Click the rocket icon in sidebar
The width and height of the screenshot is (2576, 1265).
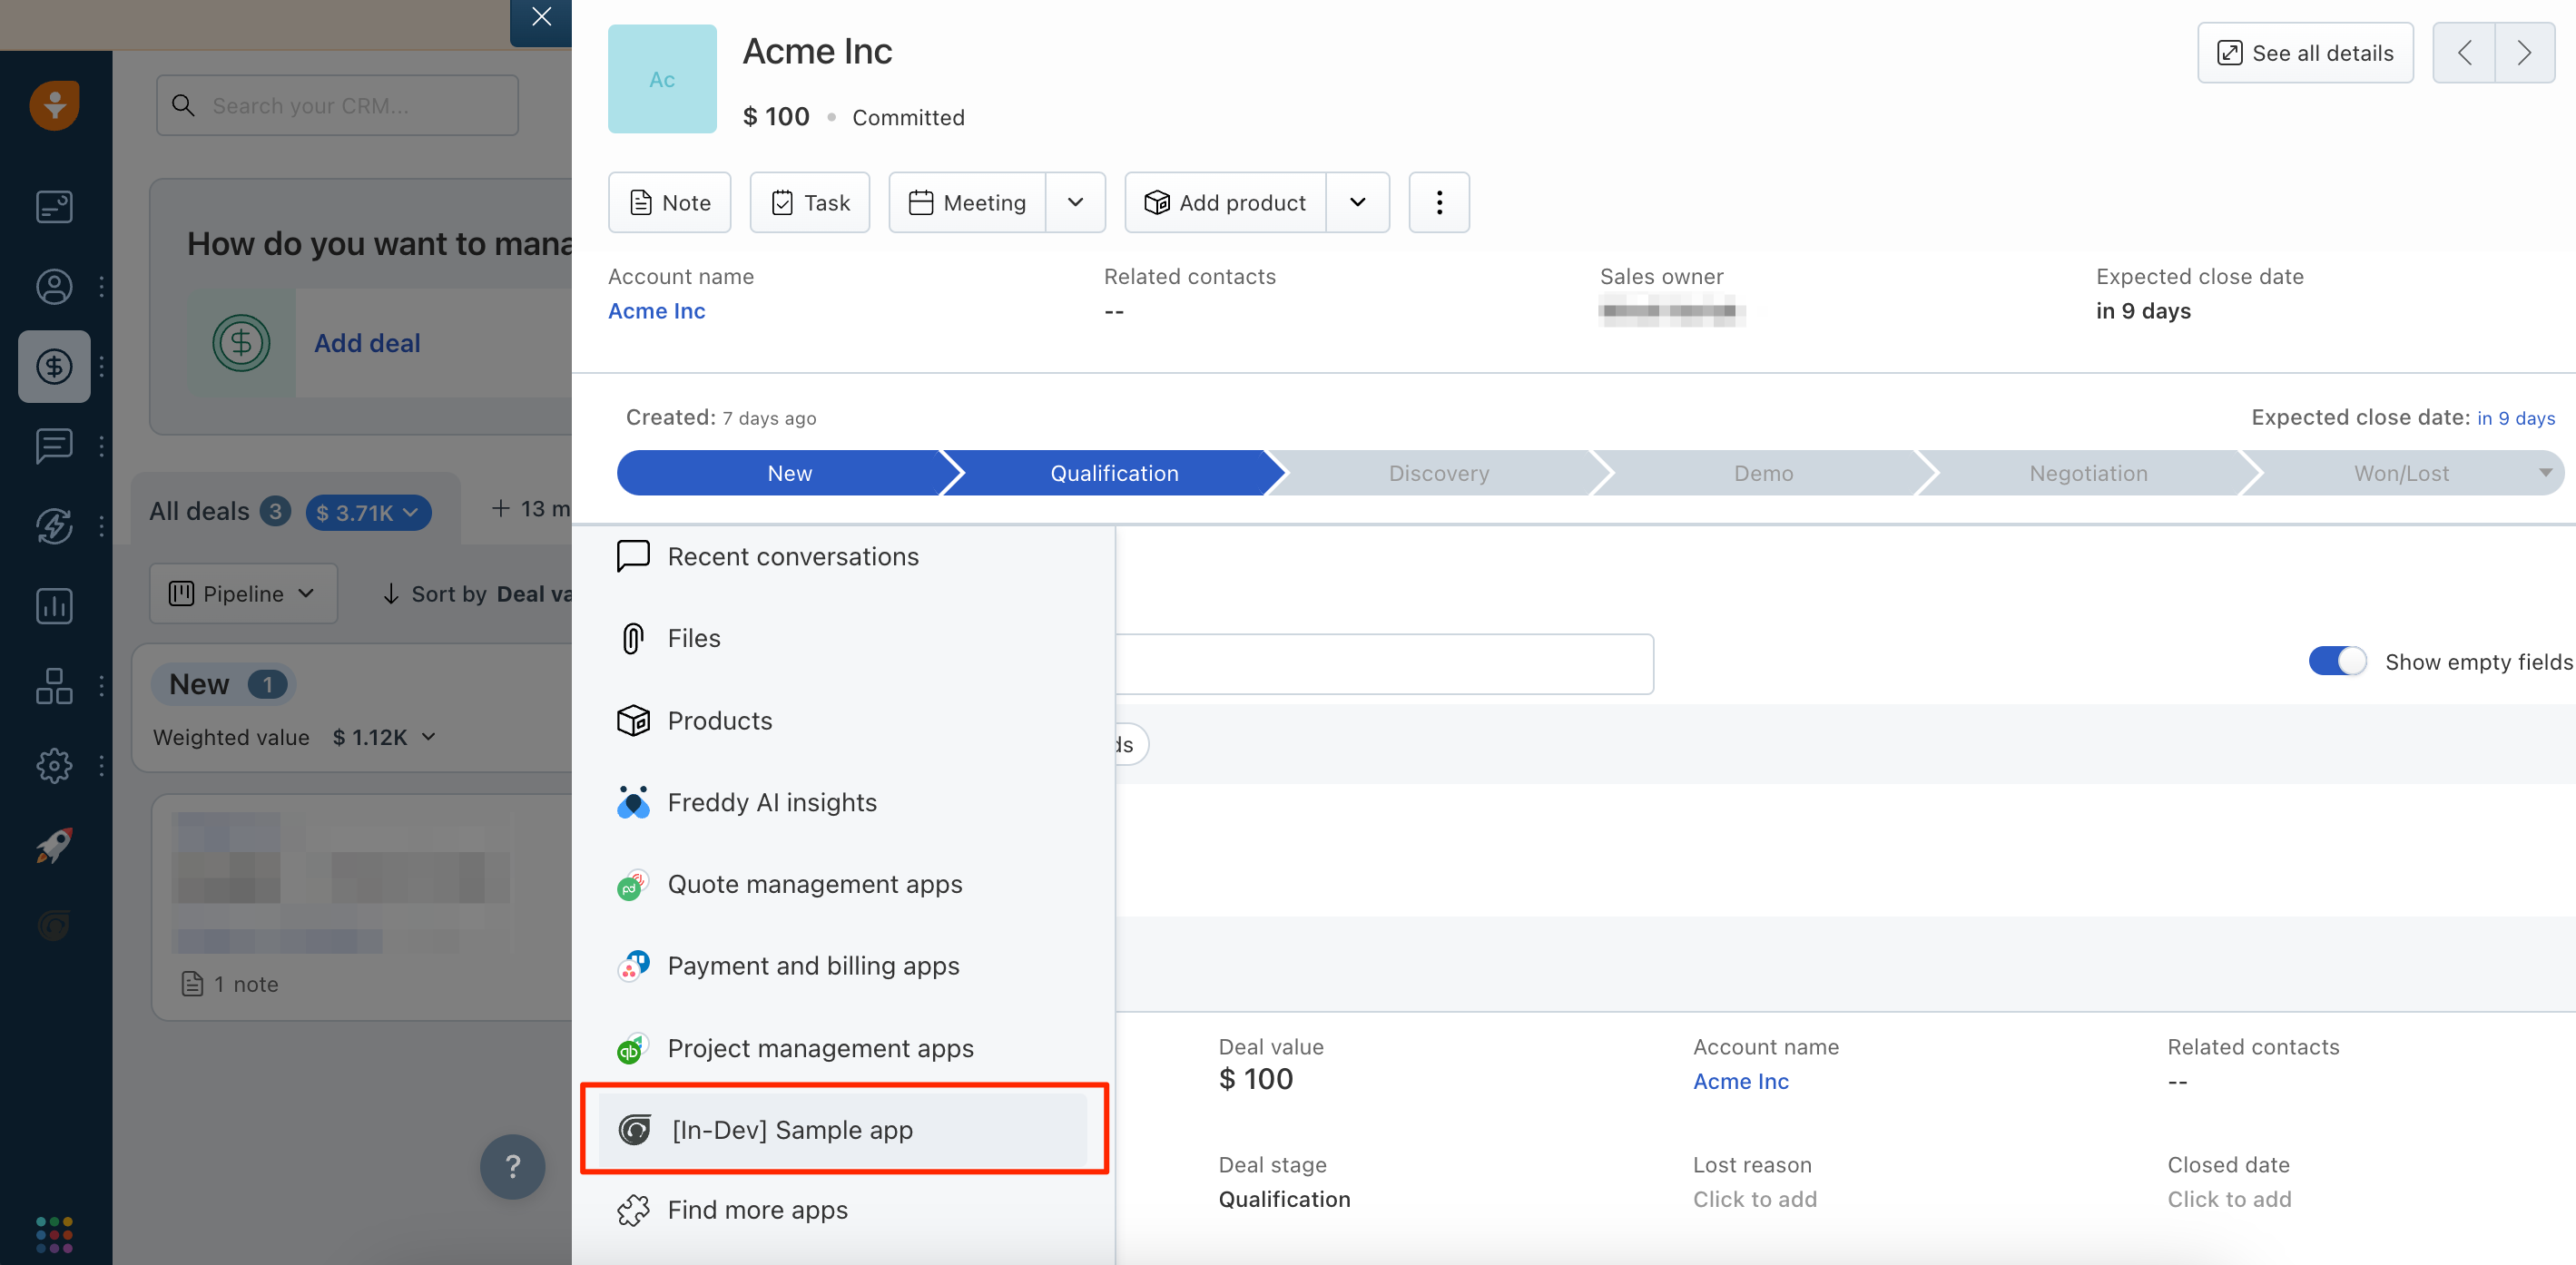54,846
